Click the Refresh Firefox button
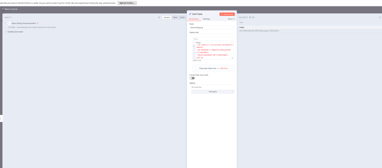This screenshot has height=168, width=382. point(127,3)
